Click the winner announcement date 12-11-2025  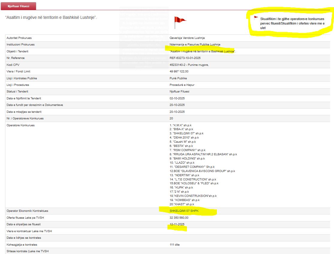(177, 224)
